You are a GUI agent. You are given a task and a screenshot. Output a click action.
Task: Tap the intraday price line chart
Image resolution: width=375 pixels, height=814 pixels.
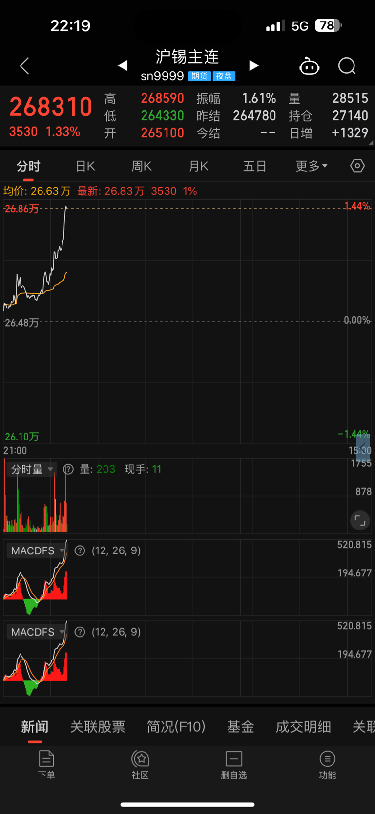tap(187, 321)
